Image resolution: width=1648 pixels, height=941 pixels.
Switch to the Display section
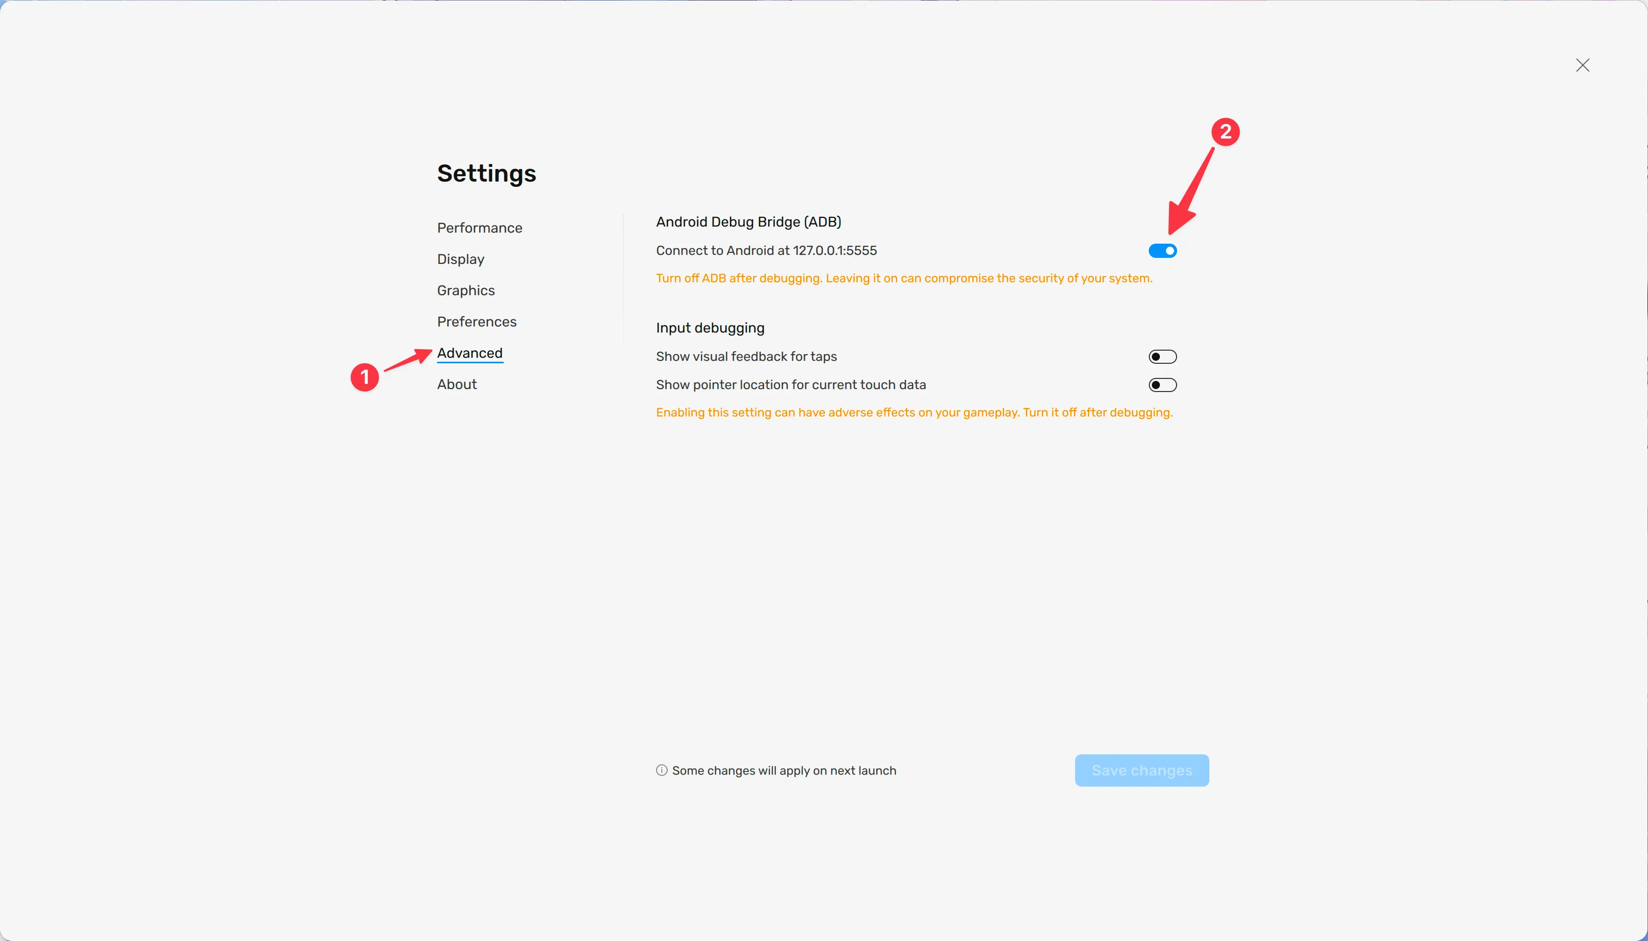click(460, 260)
